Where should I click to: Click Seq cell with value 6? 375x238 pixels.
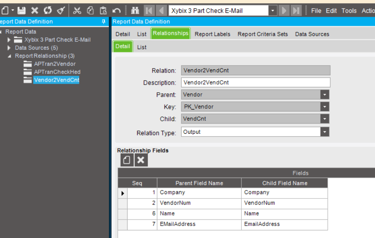[142, 214]
